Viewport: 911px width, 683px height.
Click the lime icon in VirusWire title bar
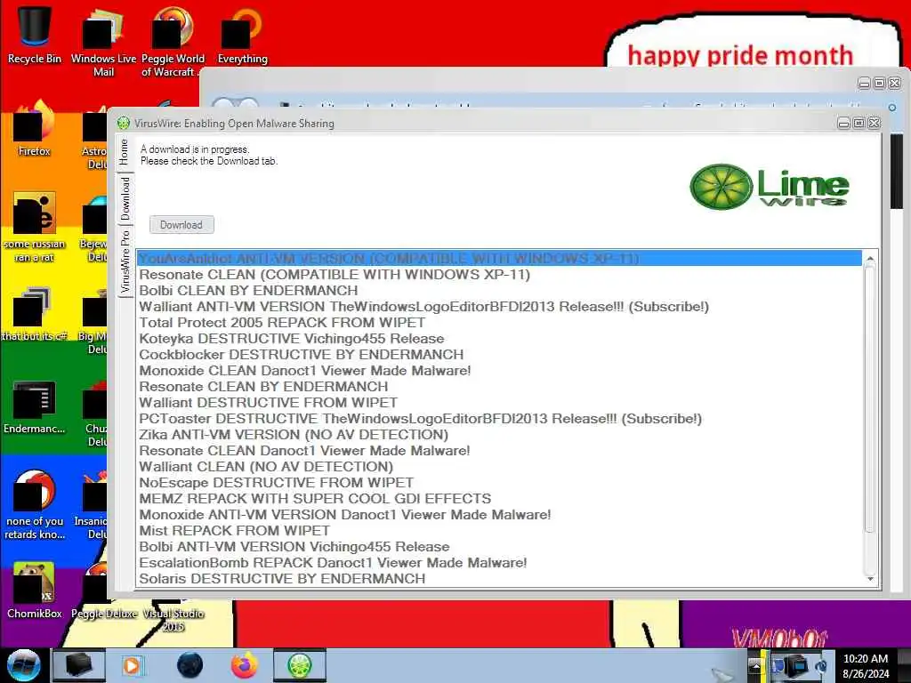pos(123,123)
